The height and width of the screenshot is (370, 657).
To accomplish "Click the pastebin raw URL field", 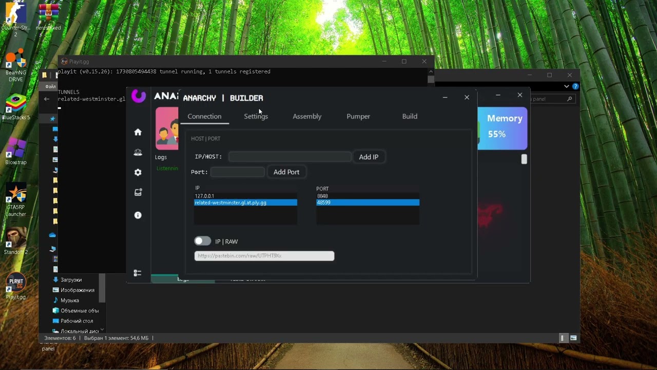I will click(x=264, y=256).
